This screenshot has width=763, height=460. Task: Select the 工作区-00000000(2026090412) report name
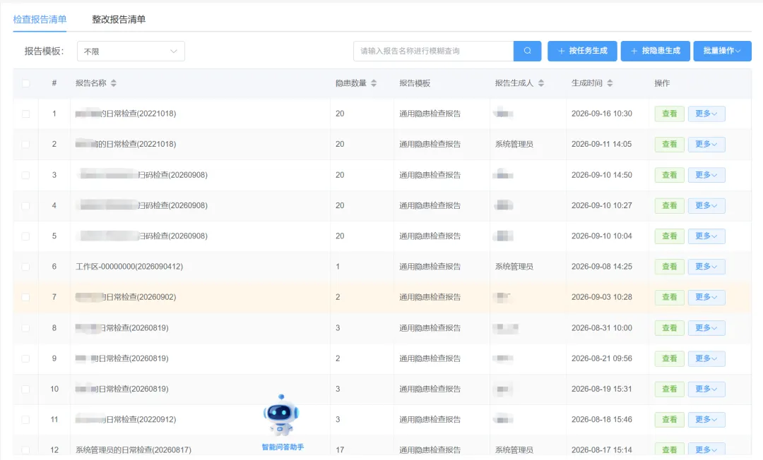pos(129,267)
